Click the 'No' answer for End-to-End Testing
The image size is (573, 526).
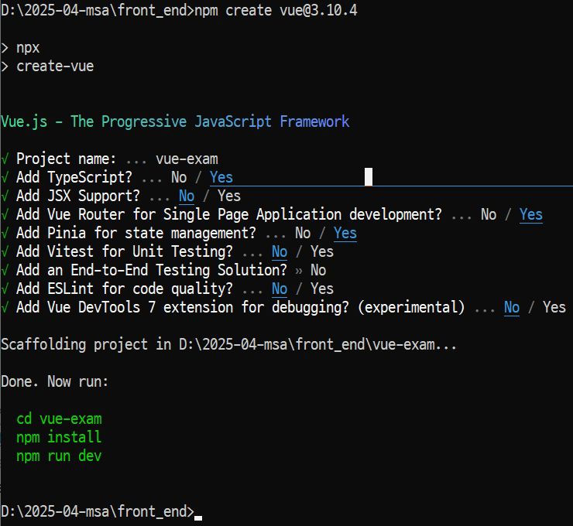(318, 271)
